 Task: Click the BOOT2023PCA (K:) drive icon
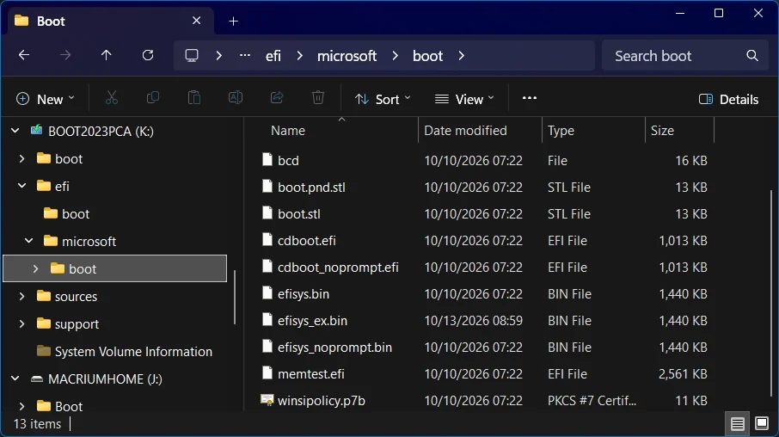[36, 131]
